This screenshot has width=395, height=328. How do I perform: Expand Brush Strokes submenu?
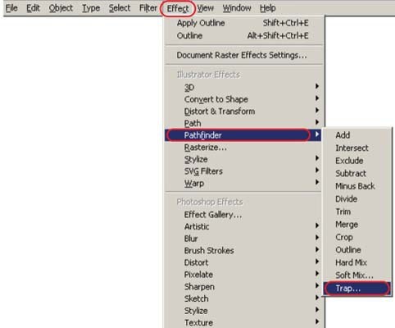[x=243, y=250]
